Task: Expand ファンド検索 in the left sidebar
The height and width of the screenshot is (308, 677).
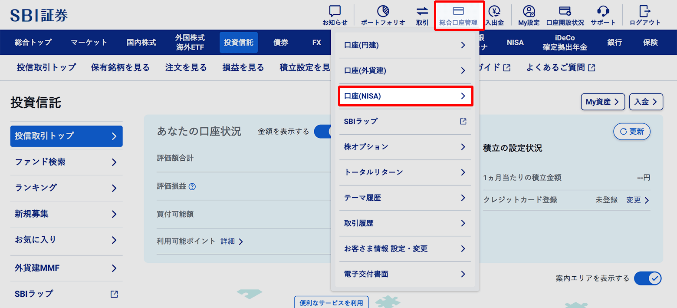Action: 66,162
